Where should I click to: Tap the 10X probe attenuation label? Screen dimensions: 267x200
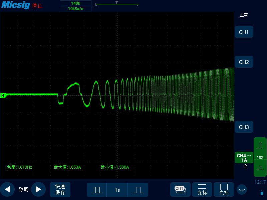(260, 157)
